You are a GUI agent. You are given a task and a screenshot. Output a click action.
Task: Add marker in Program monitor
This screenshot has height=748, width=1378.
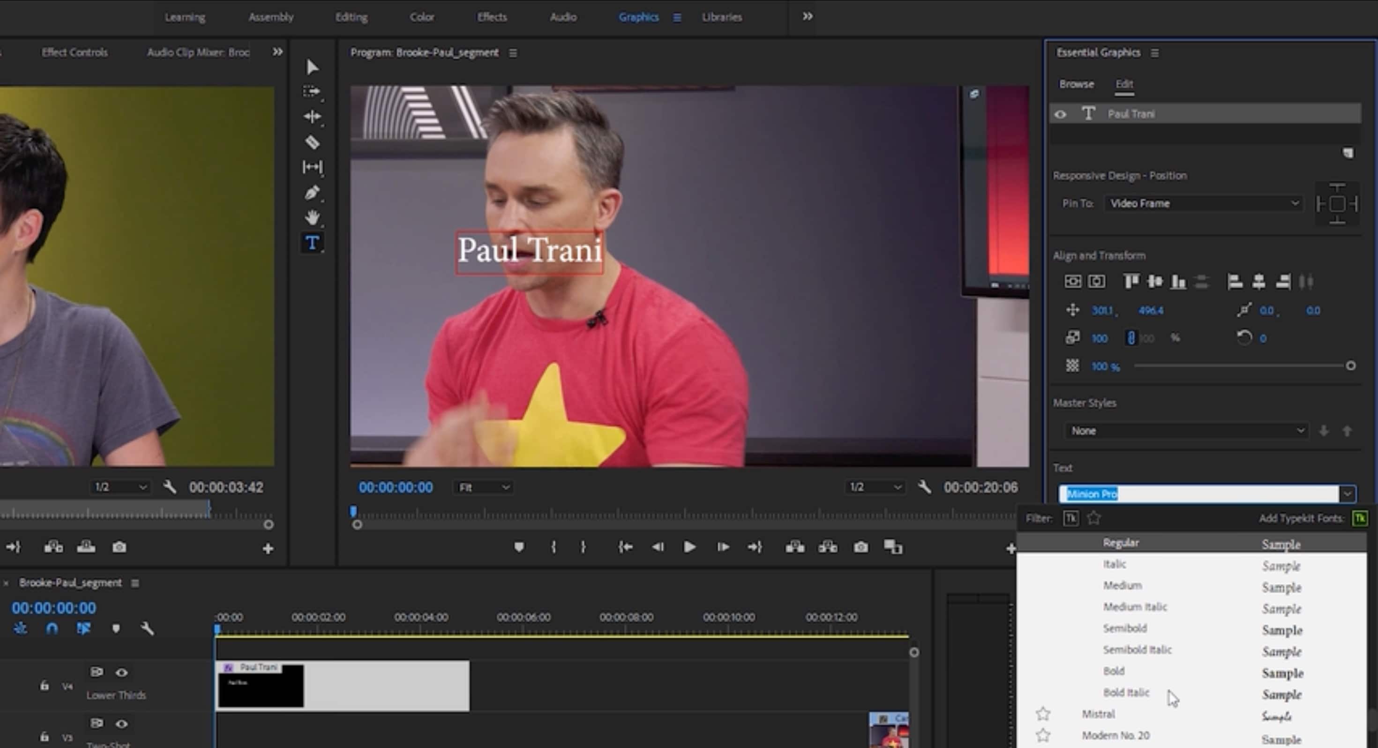(519, 547)
